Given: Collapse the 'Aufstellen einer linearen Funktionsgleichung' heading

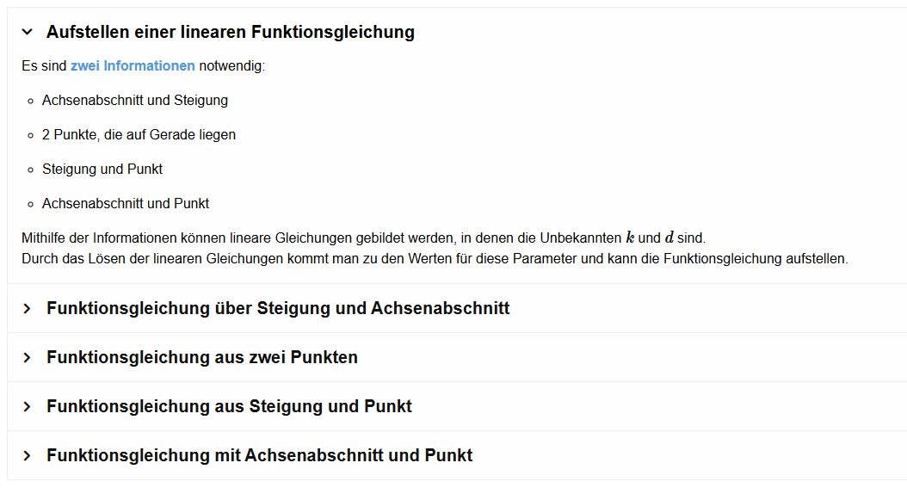Looking at the screenshot, I should coord(231,33).
